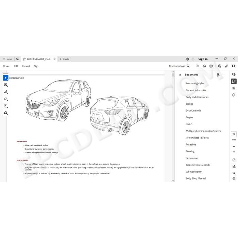The height and width of the screenshot is (238, 238).
Task: Zoom in with magnifier plus
Action: (x=234, y=173)
